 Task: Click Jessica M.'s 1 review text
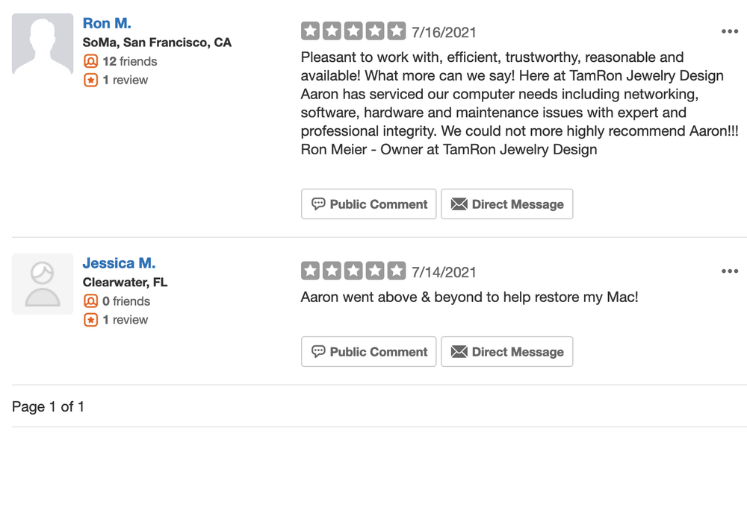pos(125,320)
